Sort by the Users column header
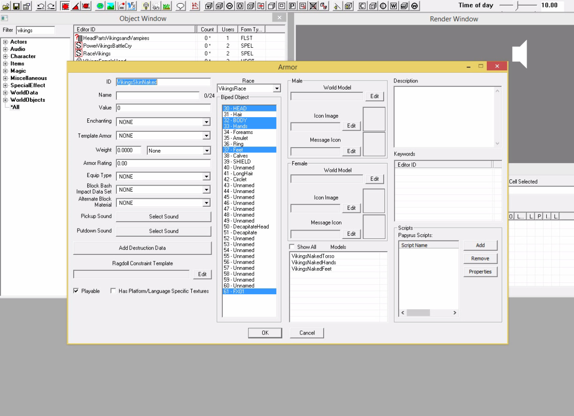 click(228, 29)
